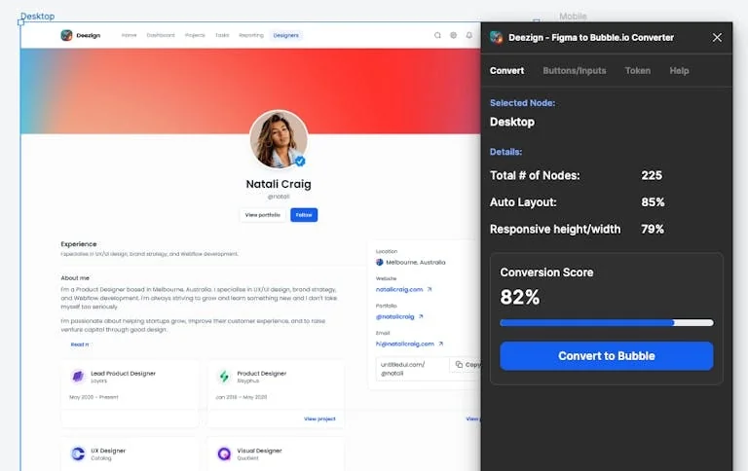
Task: Open the settings gear icon in navbar
Action: point(453,35)
